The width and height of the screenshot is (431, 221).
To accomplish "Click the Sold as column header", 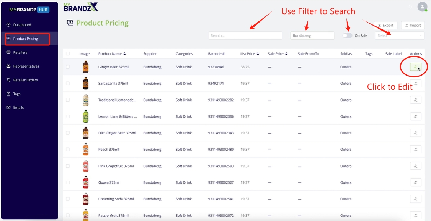I will point(346,54).
